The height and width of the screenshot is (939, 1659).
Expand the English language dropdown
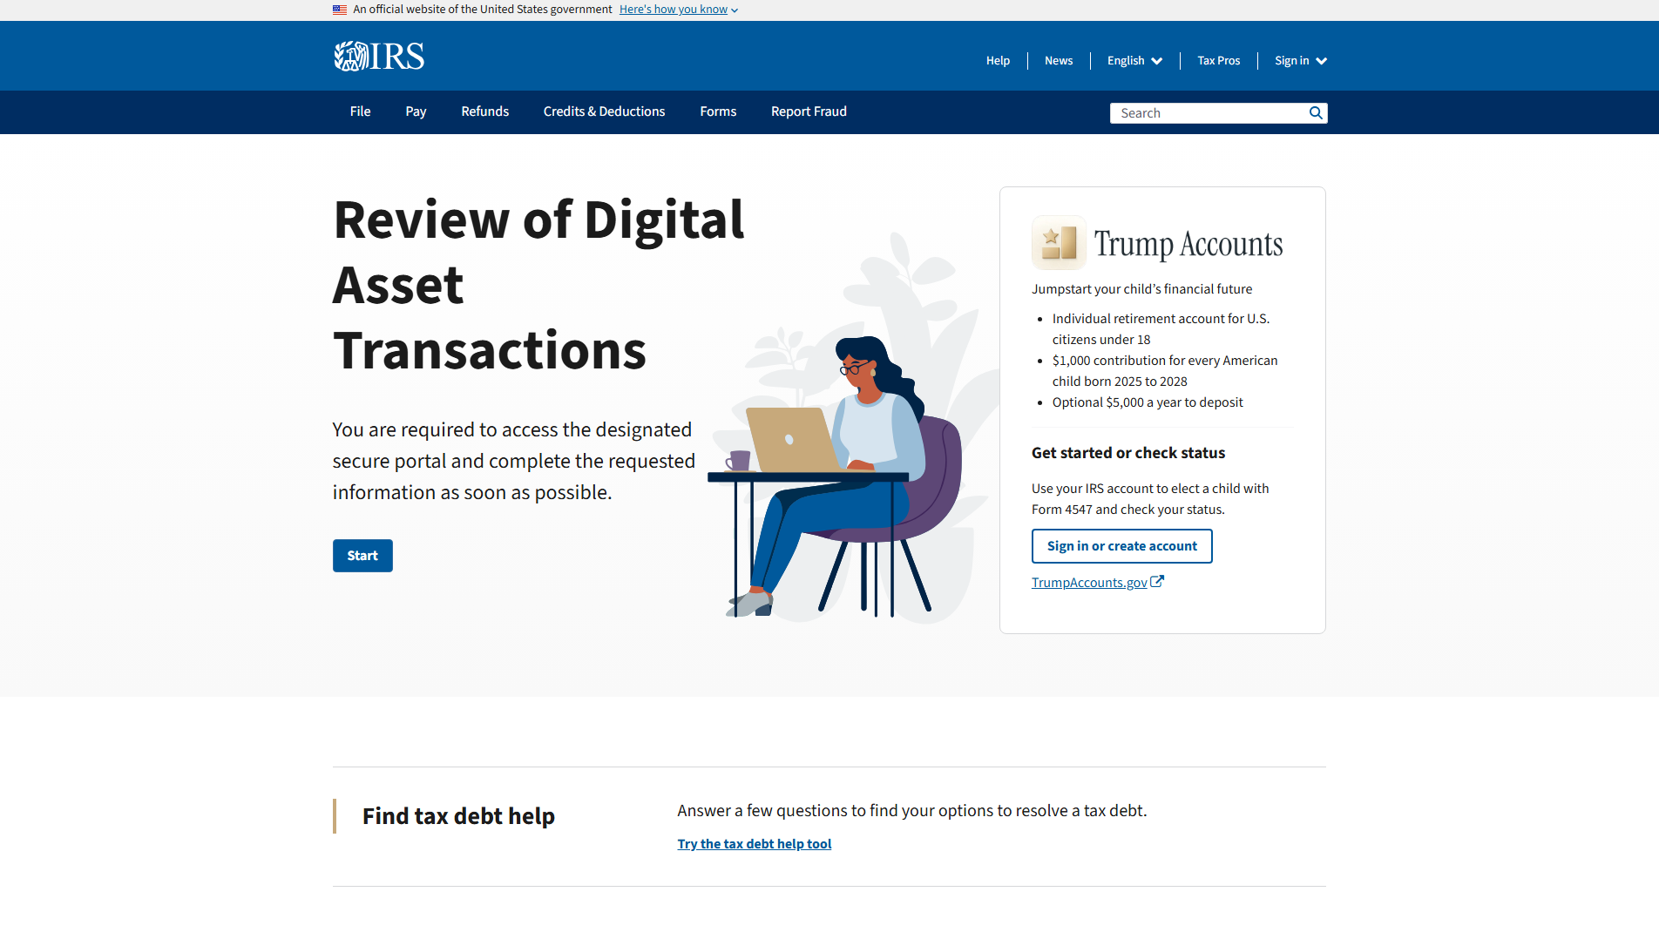coord(1134,61)
